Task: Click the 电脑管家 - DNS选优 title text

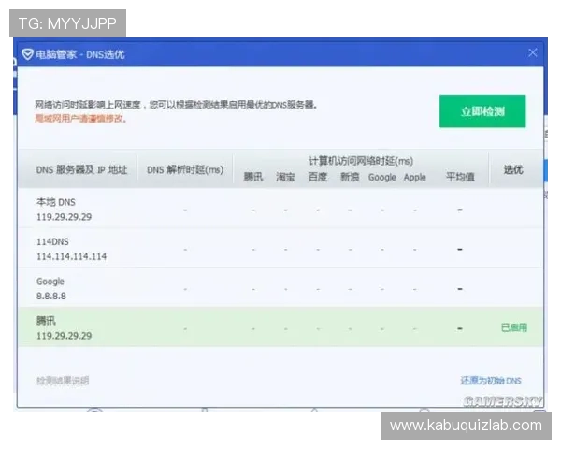Action: [79, 54]
